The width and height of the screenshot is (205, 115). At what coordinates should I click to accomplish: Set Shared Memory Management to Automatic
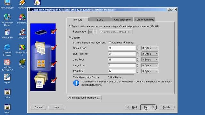pos(110,42)
